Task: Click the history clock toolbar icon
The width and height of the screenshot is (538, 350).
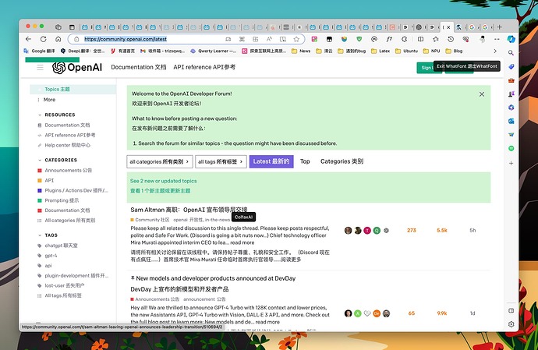Action: 451,39
